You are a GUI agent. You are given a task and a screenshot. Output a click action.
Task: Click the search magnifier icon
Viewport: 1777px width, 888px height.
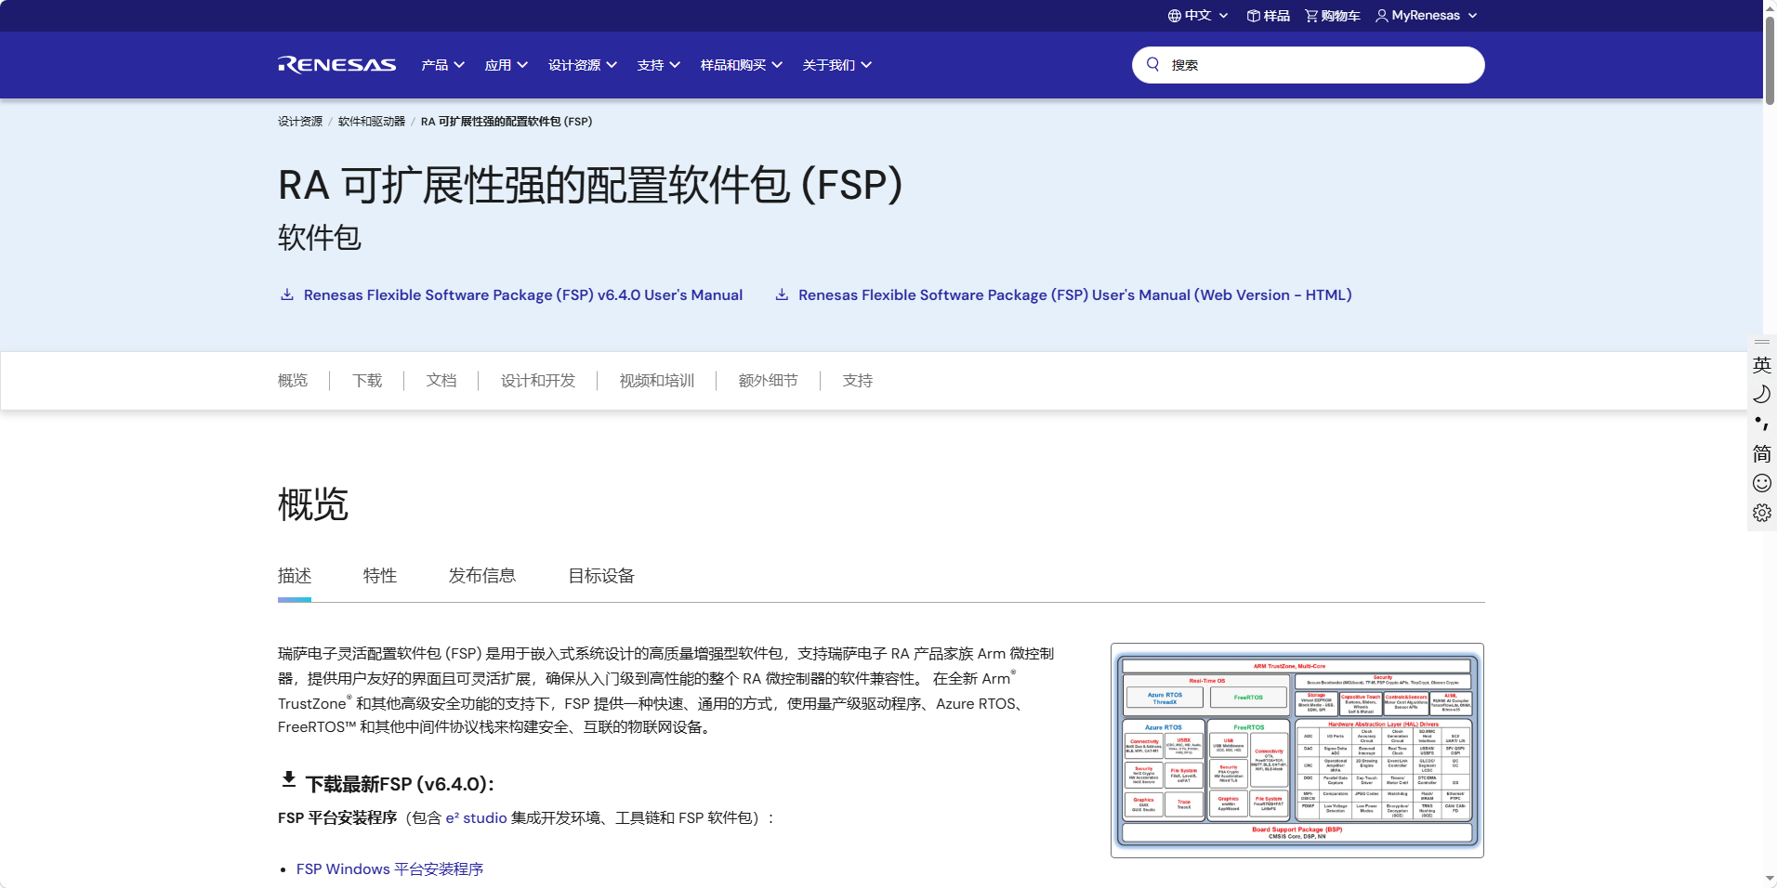(x=1152, y=64)
